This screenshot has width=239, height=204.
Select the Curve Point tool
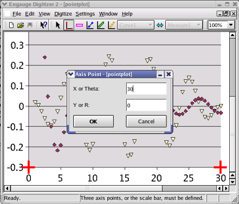pyautogui.click(x=90, y=25)
